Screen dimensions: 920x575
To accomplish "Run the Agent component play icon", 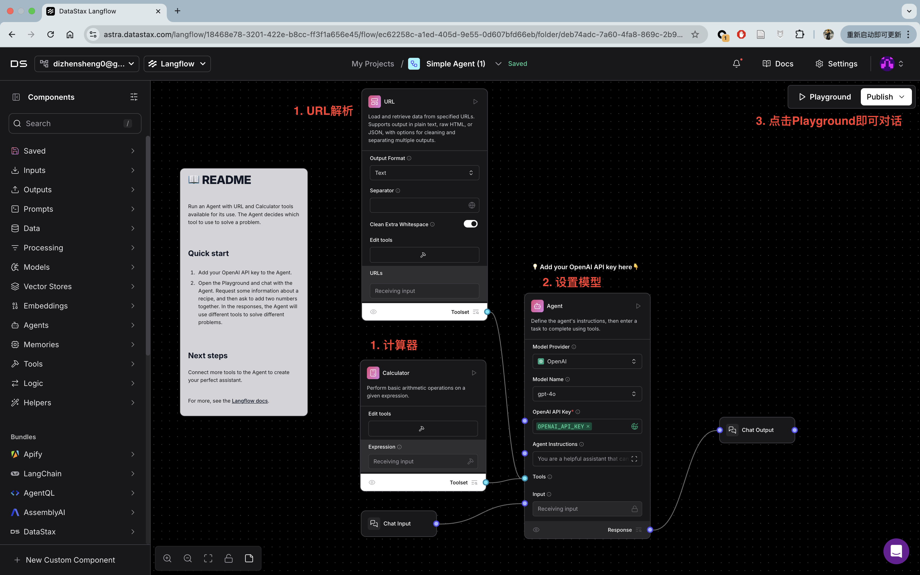I will coord(638,306).
